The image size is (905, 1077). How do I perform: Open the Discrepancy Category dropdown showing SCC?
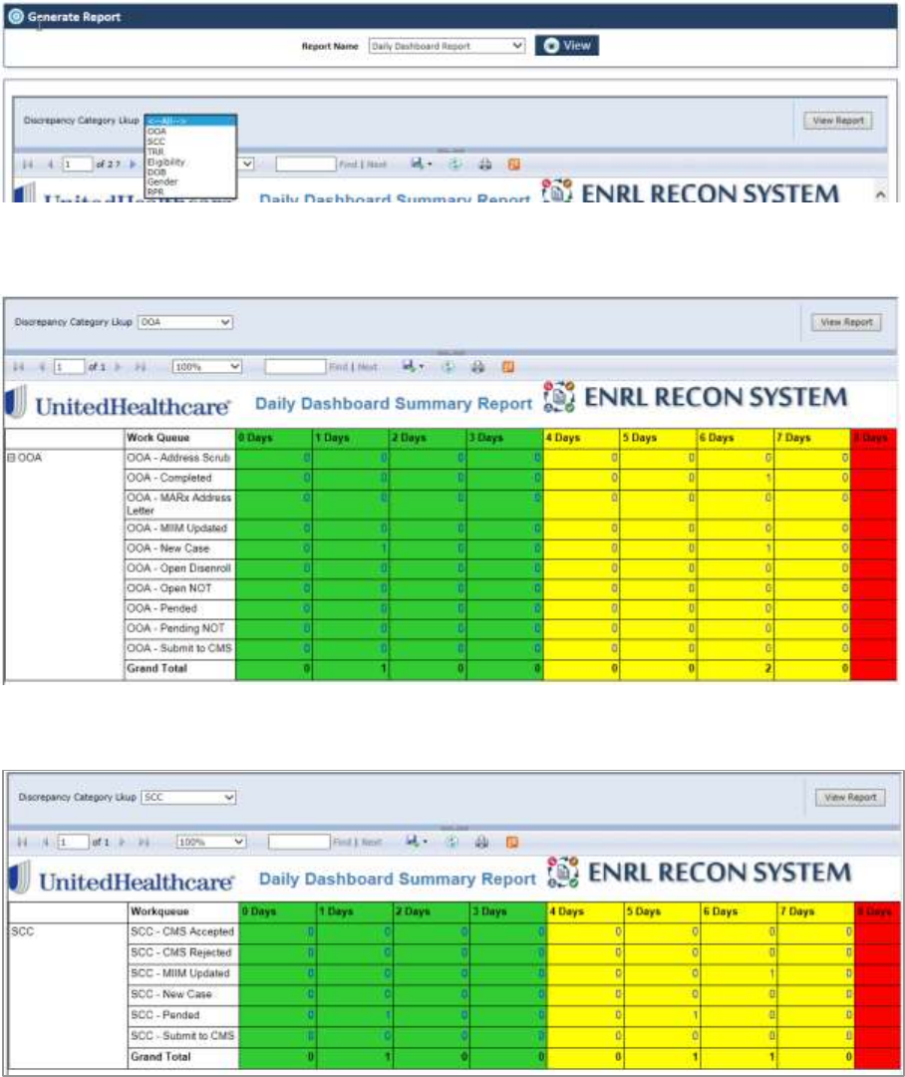[188, 798]
